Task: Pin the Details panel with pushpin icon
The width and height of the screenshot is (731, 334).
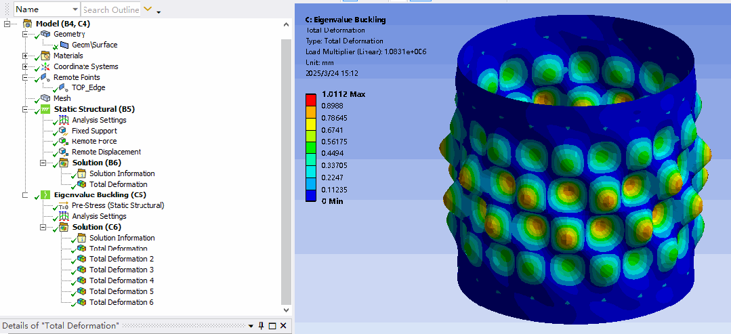Action: pyautogui.click(x=262, y=326)
